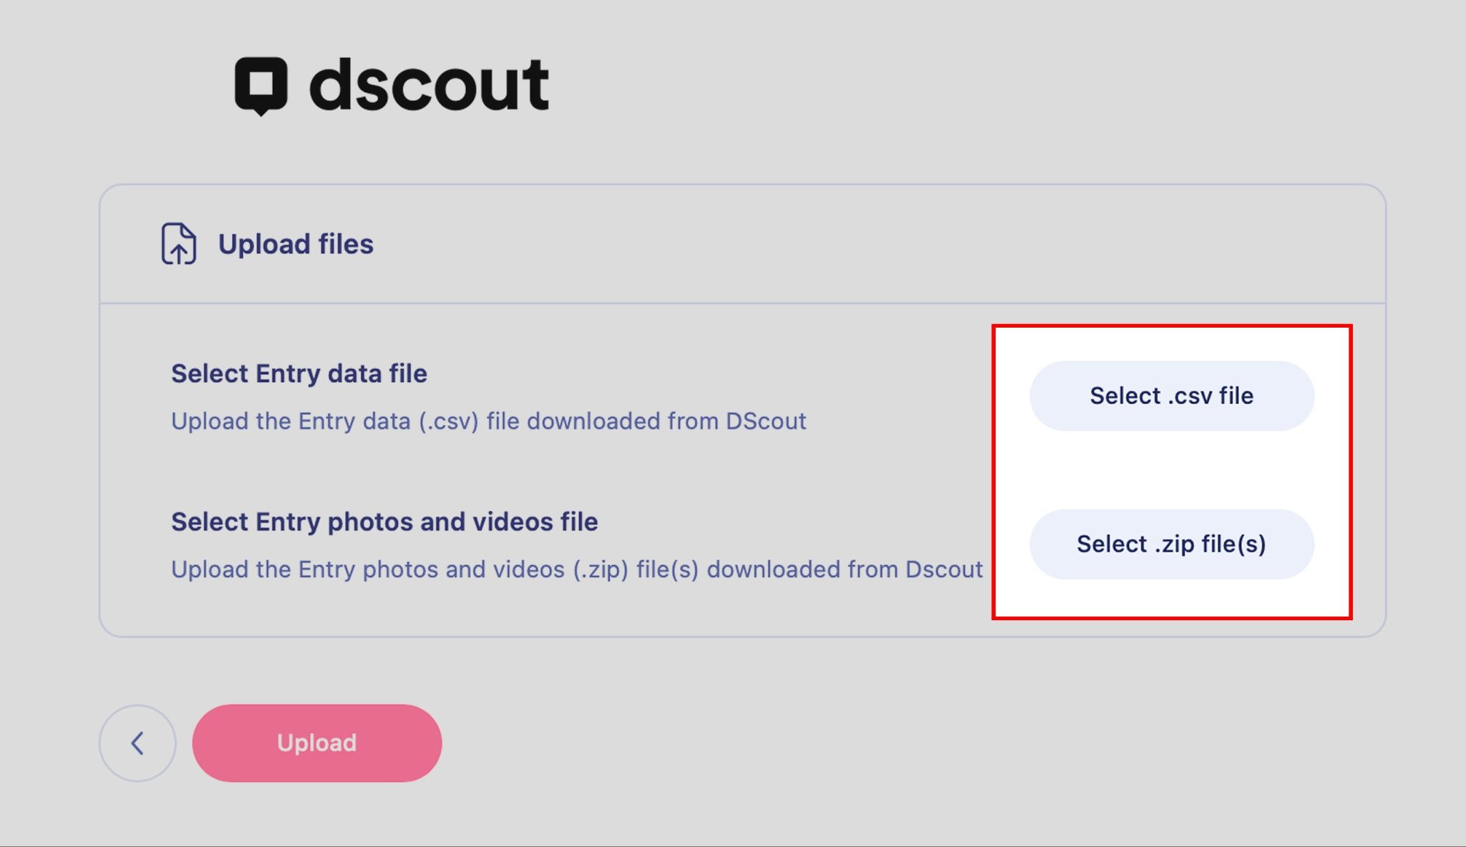Click Select Entry photos and videos file heading
The width and height of the screenshot is (1466, 847).
coord(384,522)
